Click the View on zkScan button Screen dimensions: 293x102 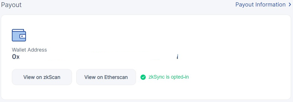point(42,77)
